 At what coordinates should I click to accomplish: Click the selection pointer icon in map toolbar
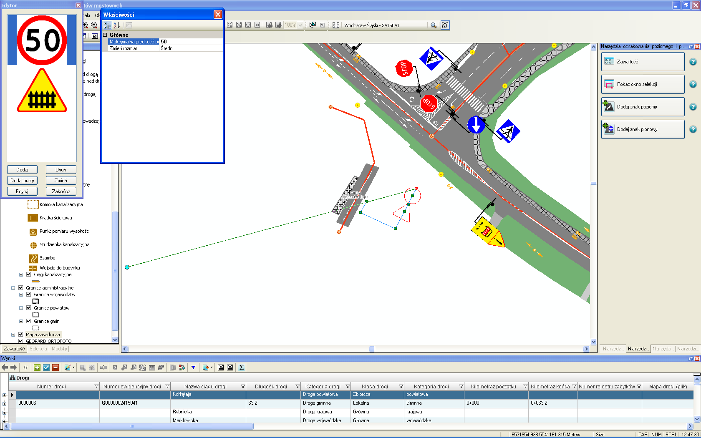point(313,25)
